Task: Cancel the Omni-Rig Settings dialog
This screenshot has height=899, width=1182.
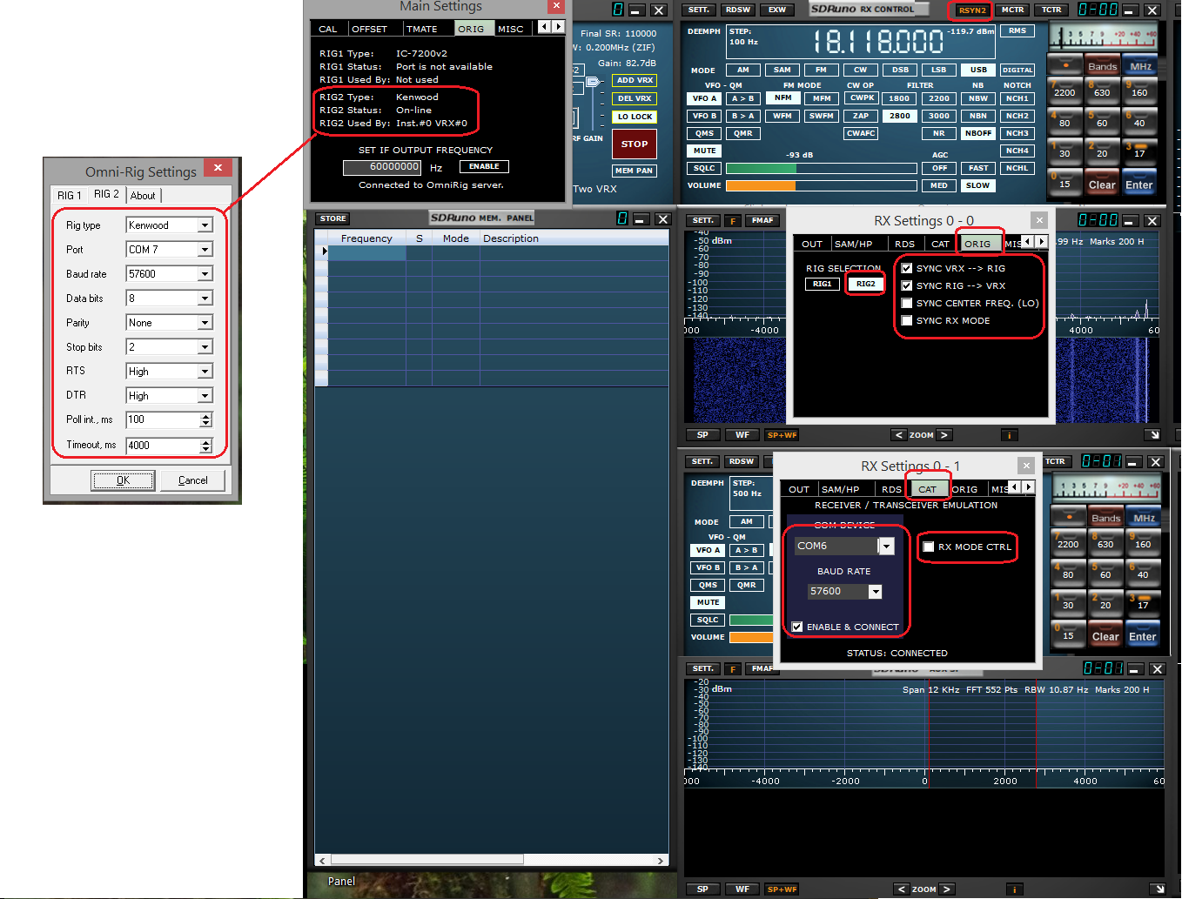Action: pos(192,480)
